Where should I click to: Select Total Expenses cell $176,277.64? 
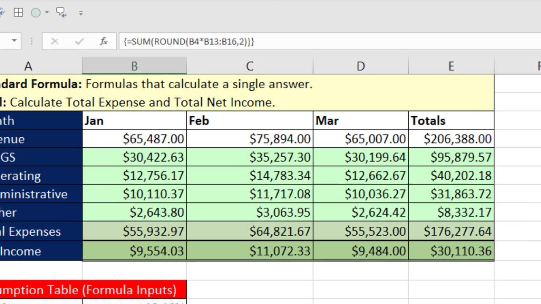(x=451, y=231)
